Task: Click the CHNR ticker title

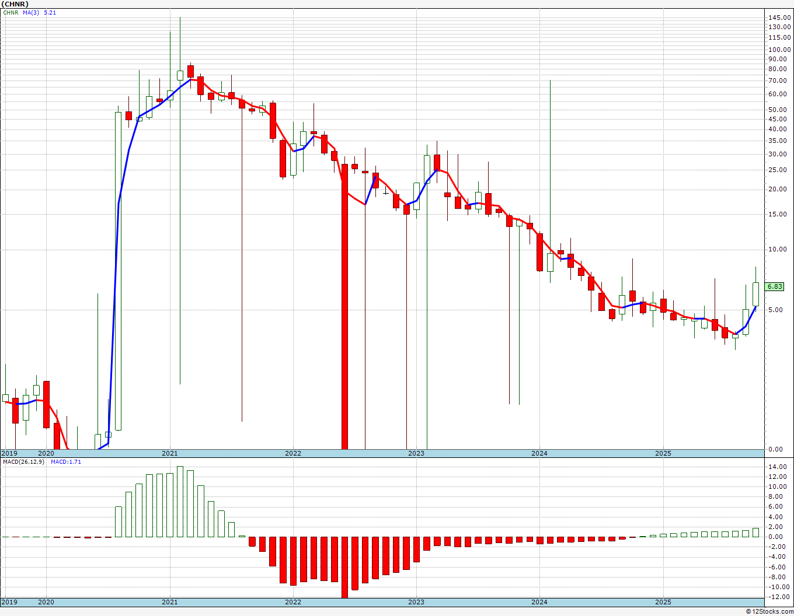Action: click(x=15, y=4)
